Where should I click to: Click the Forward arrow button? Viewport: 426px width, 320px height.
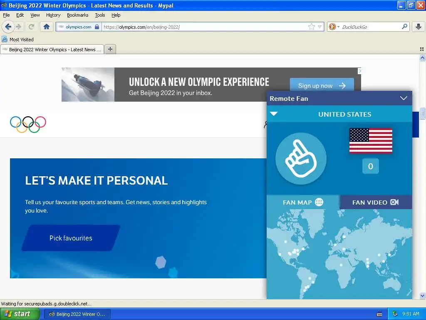18,27
